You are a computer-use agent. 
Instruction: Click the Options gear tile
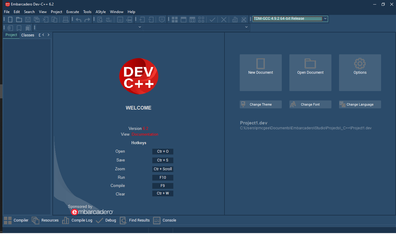click(x=360, y=73)
